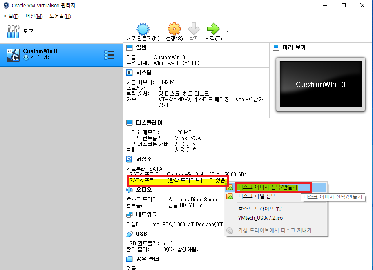
Task: Choose 디스크 파일 선택 menu entry
Action: (276, 196)
